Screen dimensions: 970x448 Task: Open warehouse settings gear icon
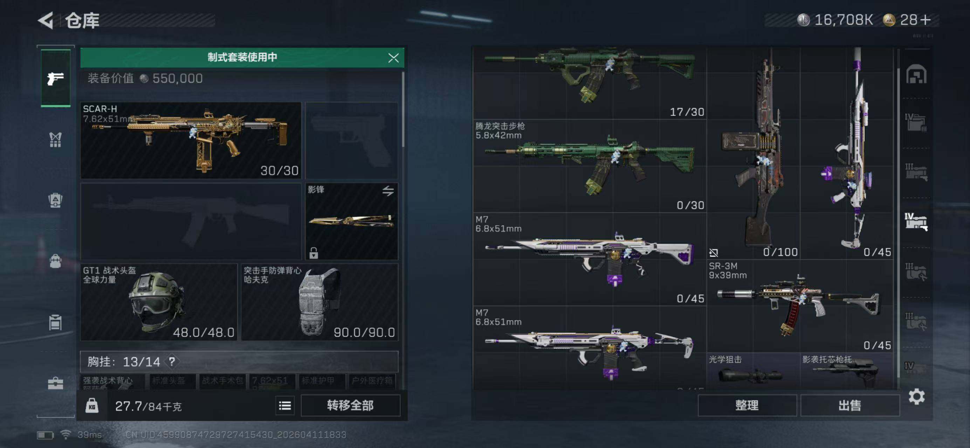click(x=916, y=397)
